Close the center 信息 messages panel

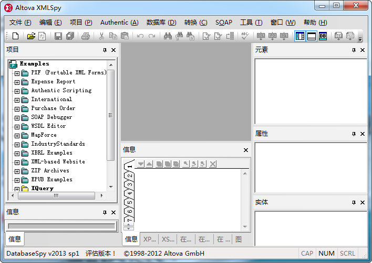246,150
